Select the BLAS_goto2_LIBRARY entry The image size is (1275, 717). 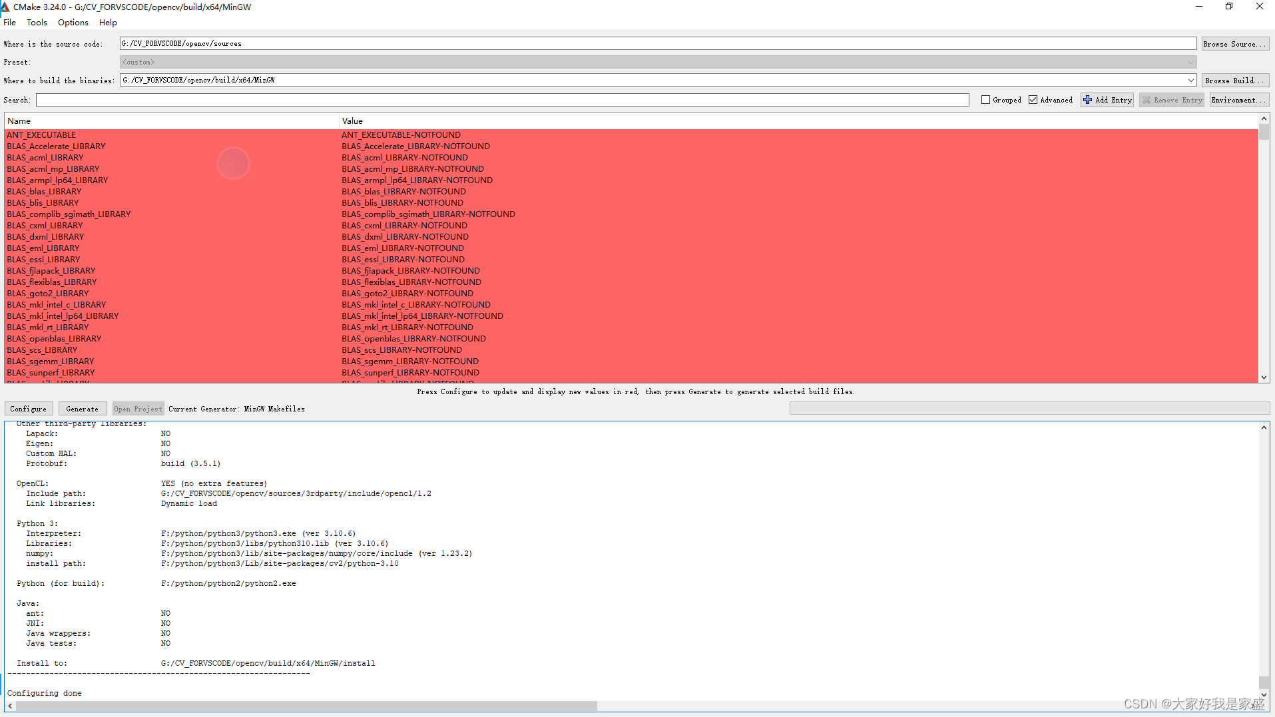click(48, 293)
